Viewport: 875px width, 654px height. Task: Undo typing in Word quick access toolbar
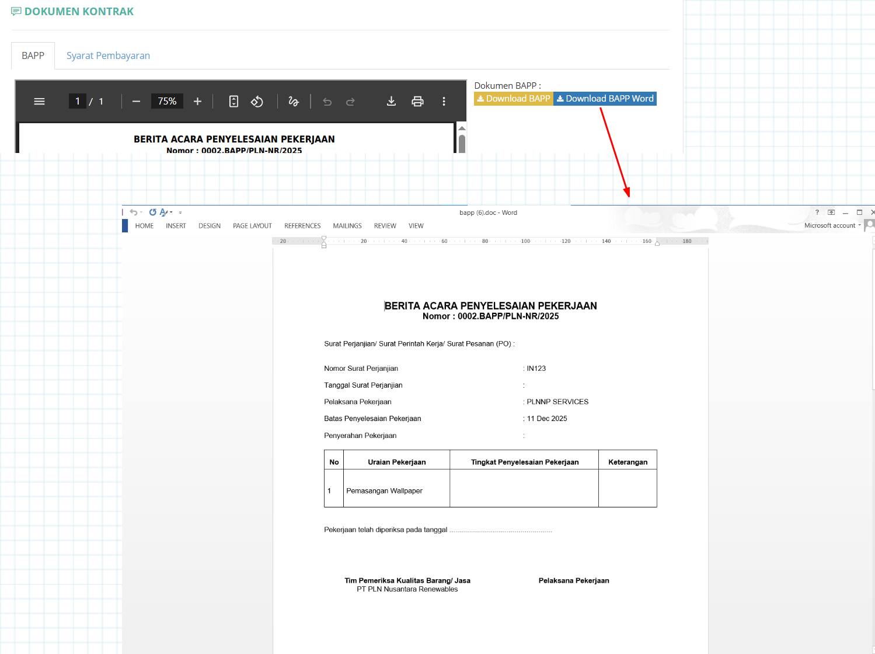pyautogui.click(x=134, y=213)
